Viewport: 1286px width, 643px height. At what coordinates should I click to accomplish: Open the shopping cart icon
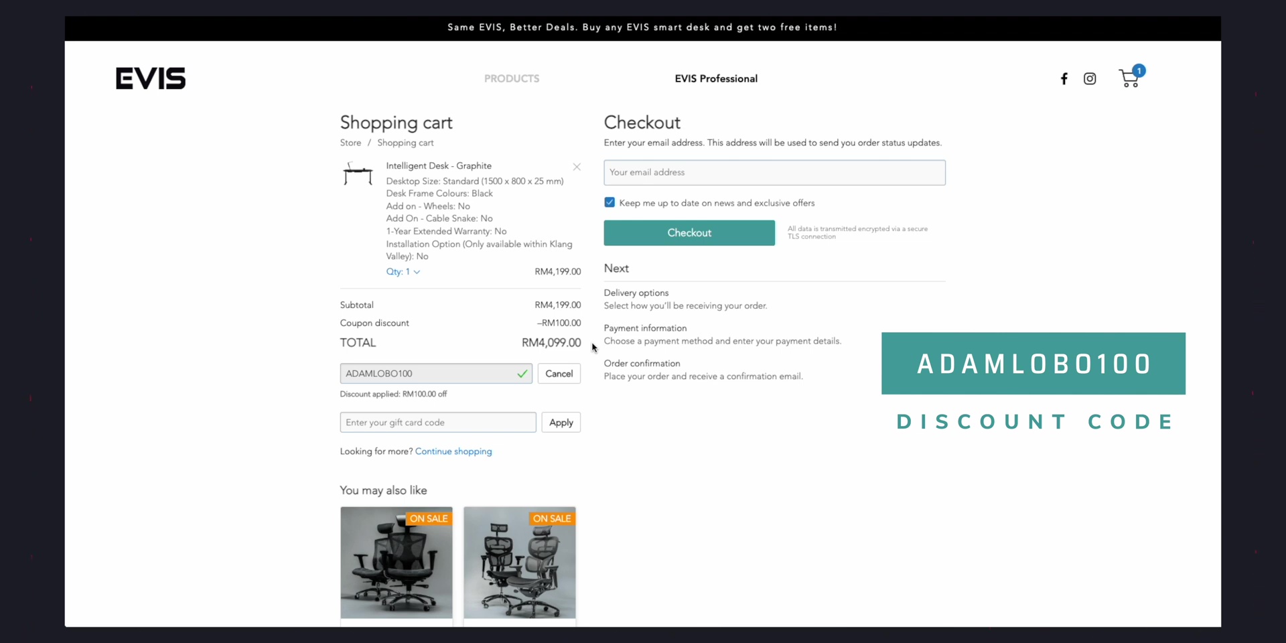[x=1131, y=77]
